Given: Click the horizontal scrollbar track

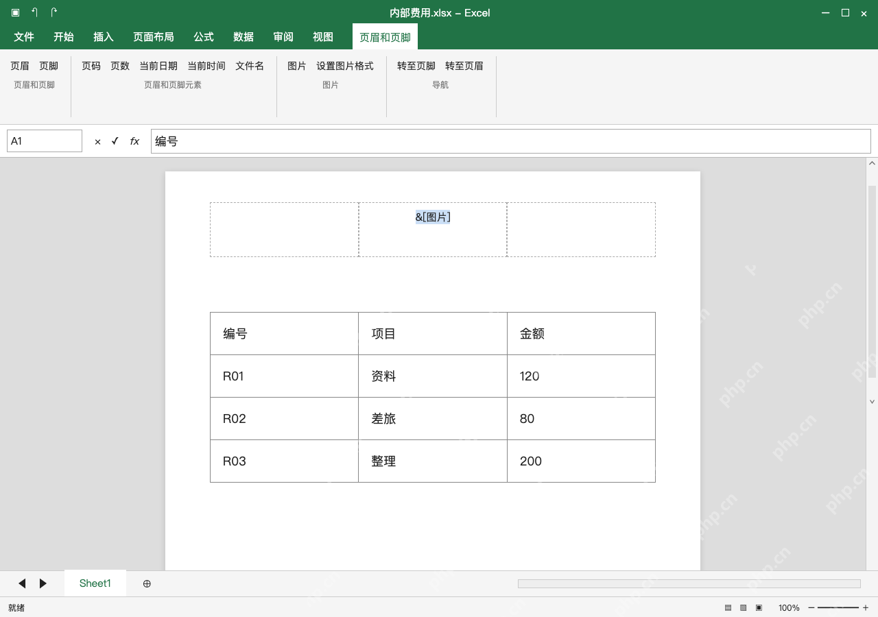Looking at the screenshot, I should click(x=689, y=583).
